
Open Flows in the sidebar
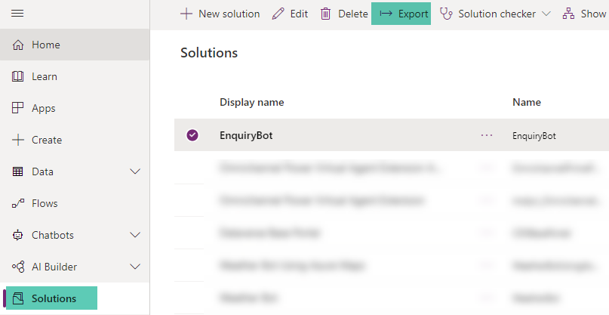(75, 203)
